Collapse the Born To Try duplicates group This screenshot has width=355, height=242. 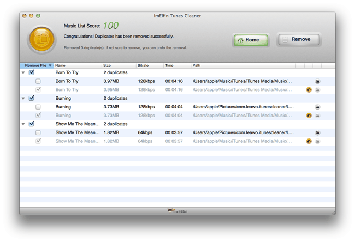pyautogui.click(x=23, y=73)
